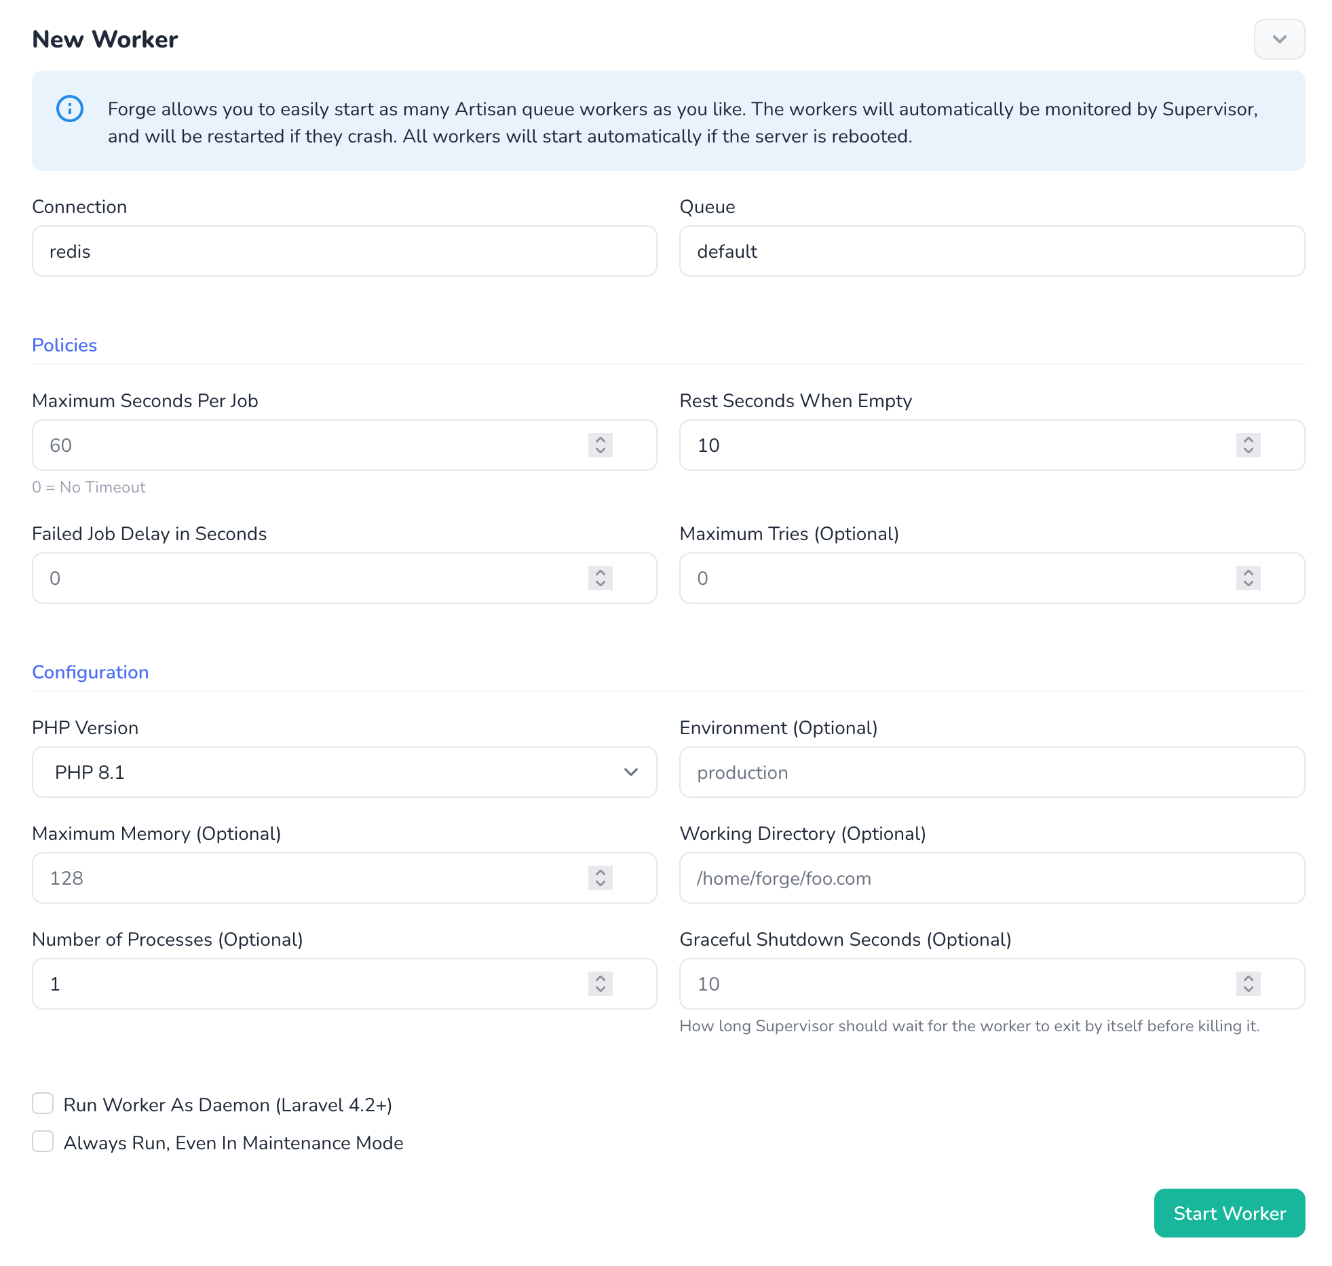Enable Always Run In Maintenance Mode

click(43, 1143)
